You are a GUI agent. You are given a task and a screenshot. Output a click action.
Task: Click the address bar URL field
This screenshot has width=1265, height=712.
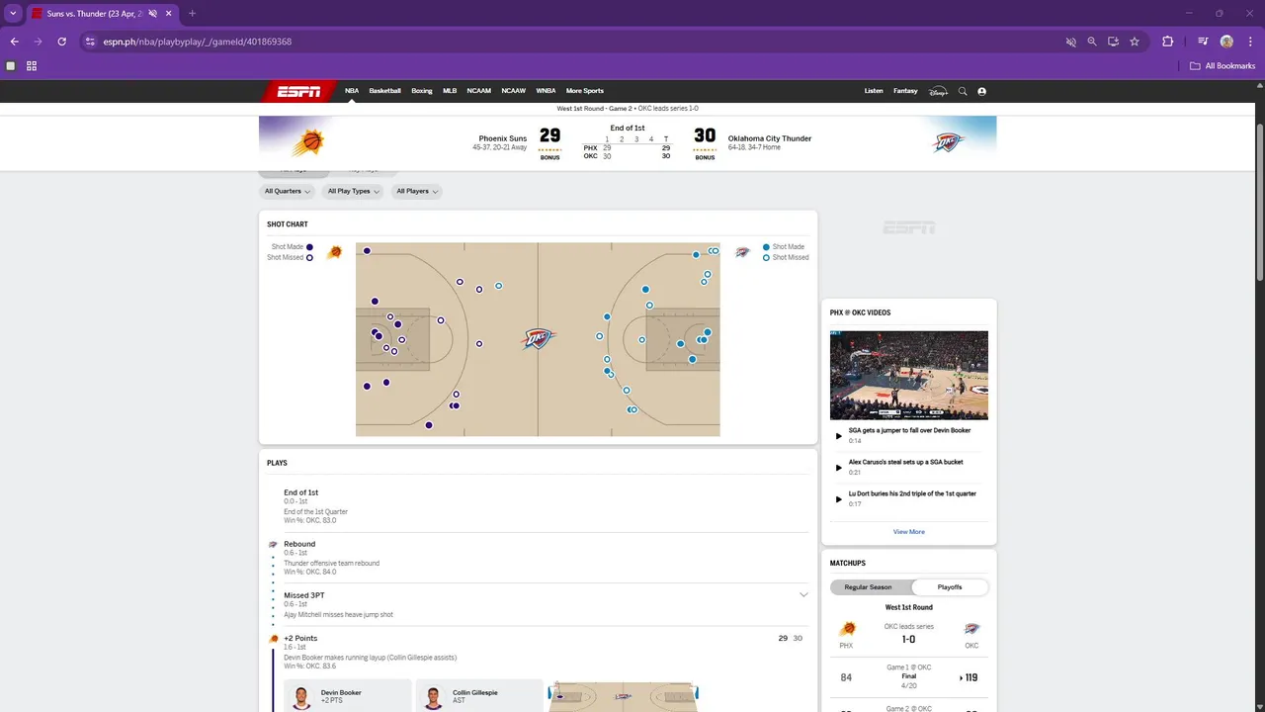pos(573,42)
